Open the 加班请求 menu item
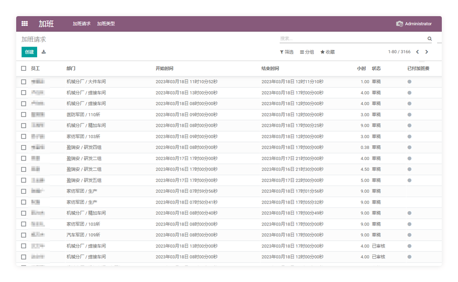The width and height of the screenshot is (458, 282). click(81, 24)
